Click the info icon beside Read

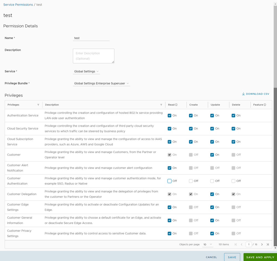click(x=176, y=105)
